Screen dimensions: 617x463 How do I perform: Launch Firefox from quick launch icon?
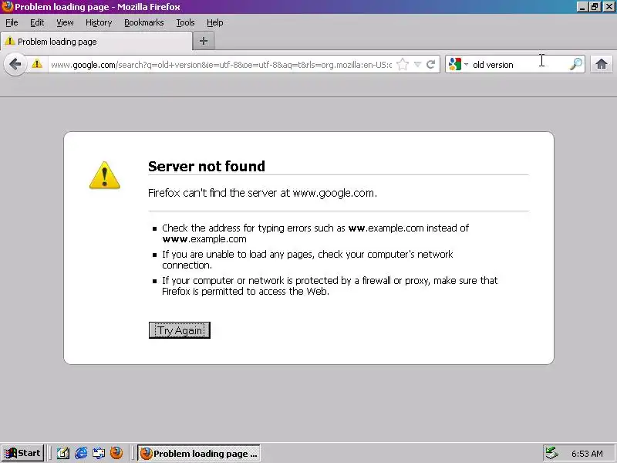[116, 453]
